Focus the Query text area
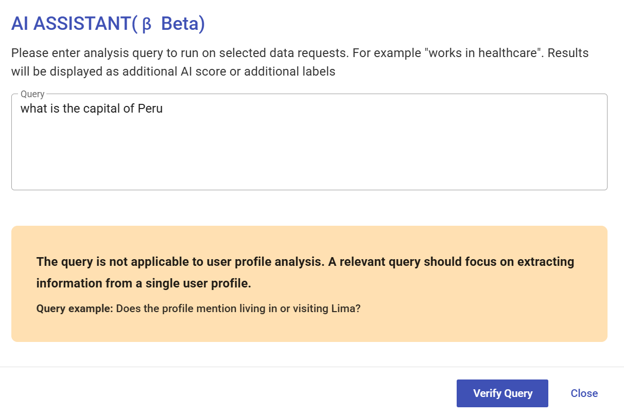Screen dimensions: 624x416 click(x=309, y=149)
